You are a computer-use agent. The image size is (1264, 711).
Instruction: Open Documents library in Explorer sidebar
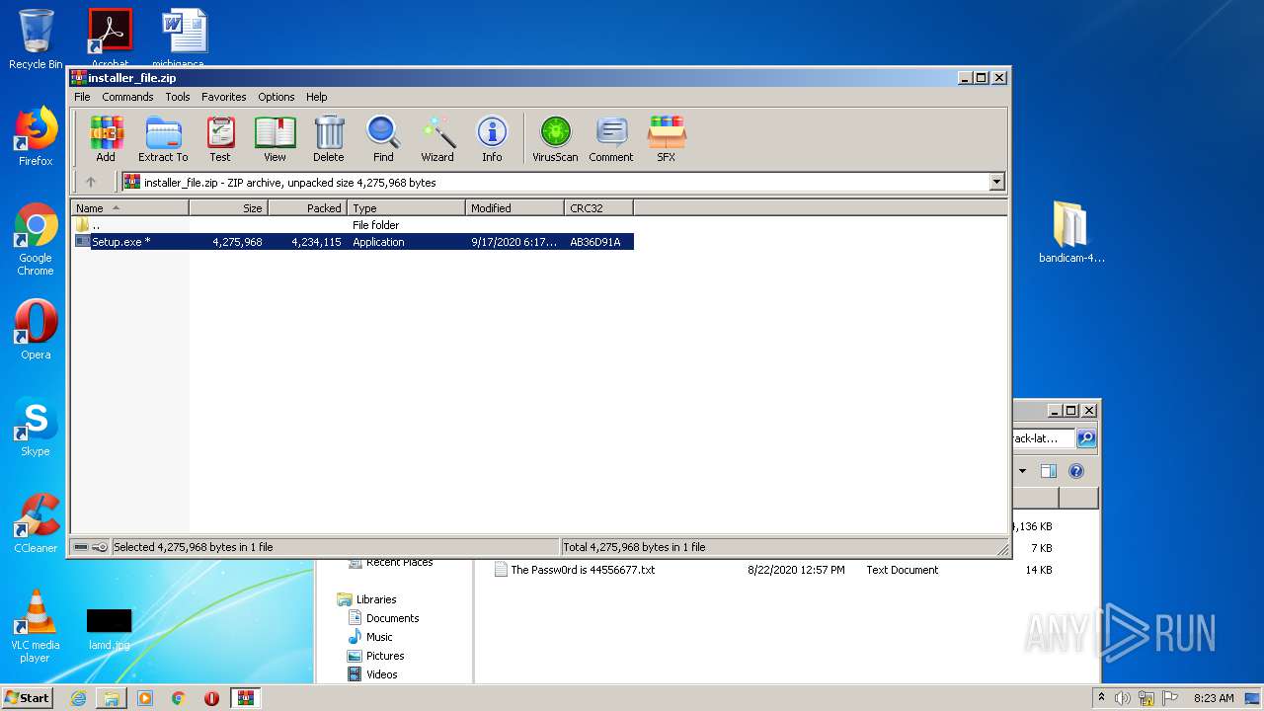pos(392,618)
